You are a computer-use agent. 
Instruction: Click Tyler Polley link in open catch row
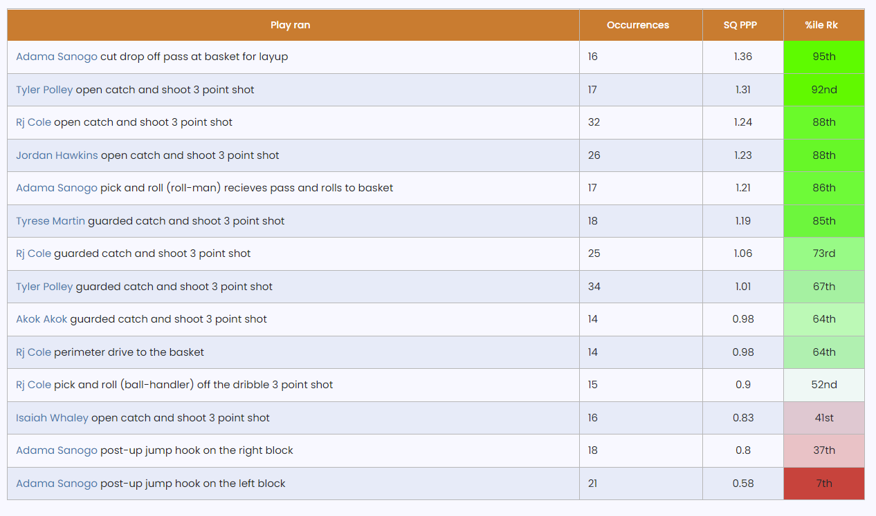coord(44,90)
